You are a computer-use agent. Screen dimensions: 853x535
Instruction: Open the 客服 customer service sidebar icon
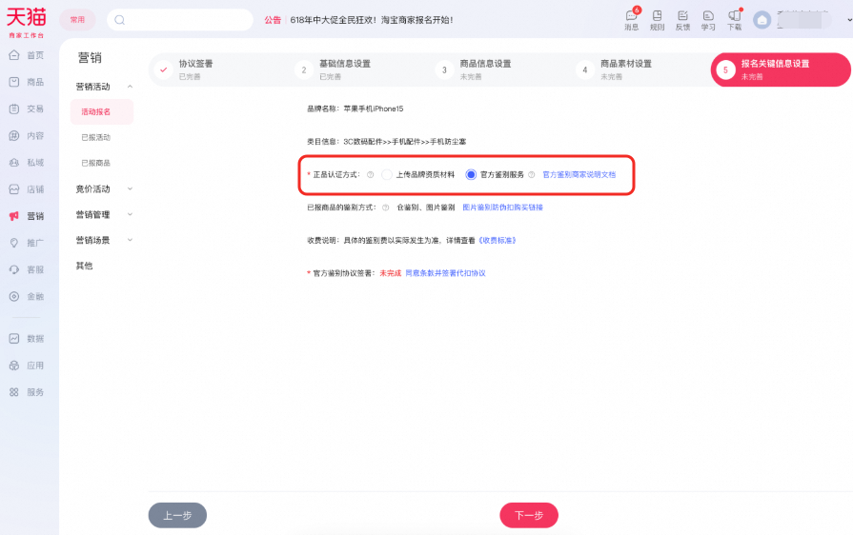pos(14,269)
